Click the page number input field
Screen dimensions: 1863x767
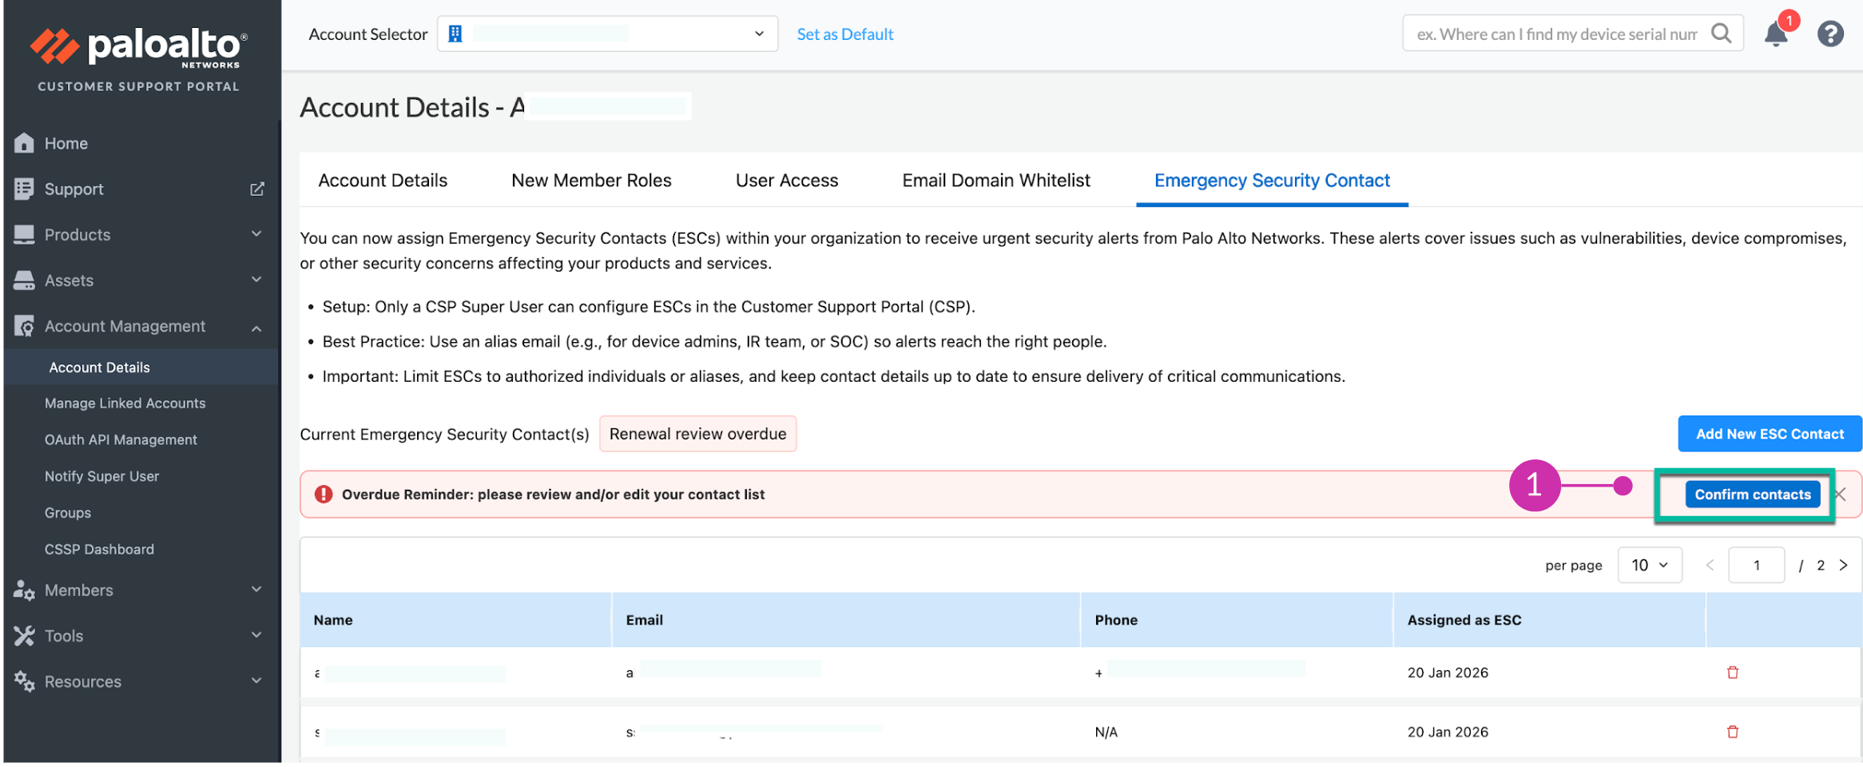point(1756,566)
